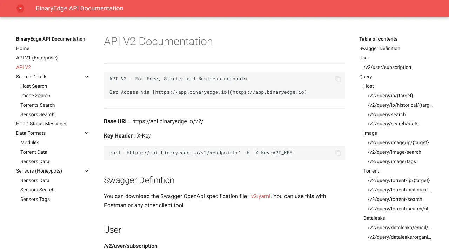Open Torrent Data in sidebar
Viewport: 449px width, 252px height.
34,152
